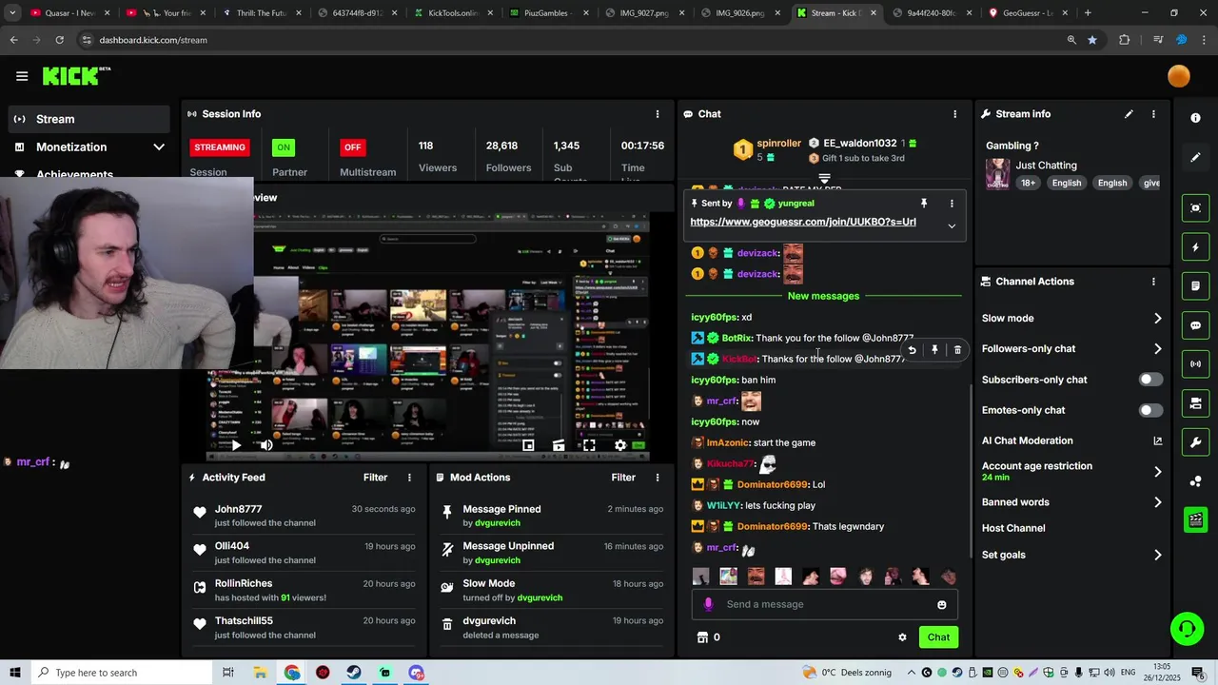Open Windows Start menu
Image resolution: width=1218 pixels, height=685 pixels.
pos(14,673)
